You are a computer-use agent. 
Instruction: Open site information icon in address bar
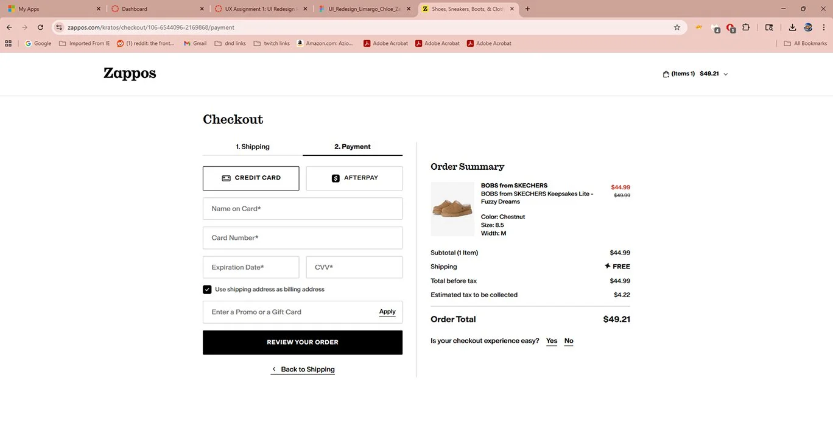59,27
